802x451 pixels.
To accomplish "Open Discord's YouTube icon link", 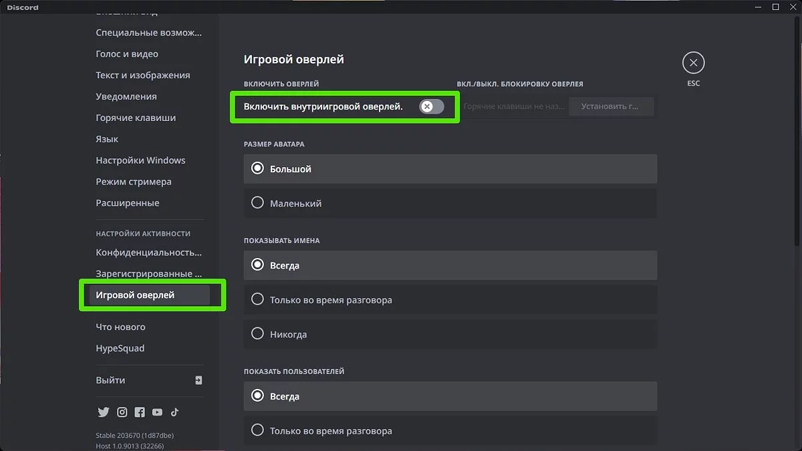I will point(157,412).
